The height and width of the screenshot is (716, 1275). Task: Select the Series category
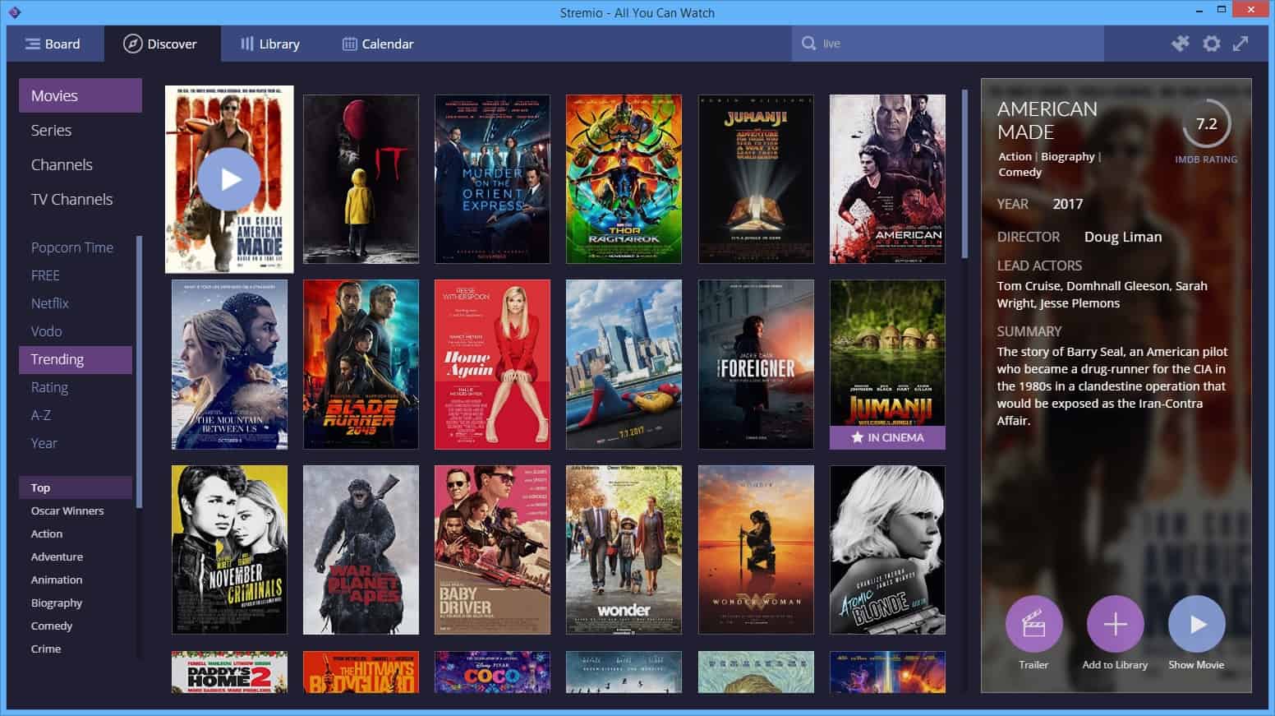[x=51, y=130]
